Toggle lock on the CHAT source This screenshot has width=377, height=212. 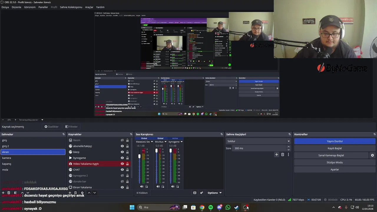pyautogui.click(x=127, y=170)
